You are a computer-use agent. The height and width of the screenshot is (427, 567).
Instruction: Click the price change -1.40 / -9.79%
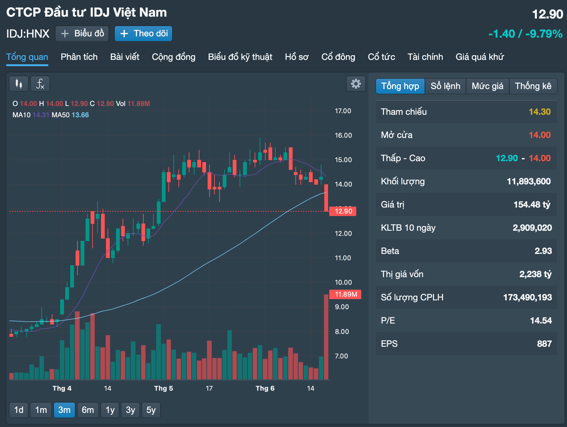[526, 34]
